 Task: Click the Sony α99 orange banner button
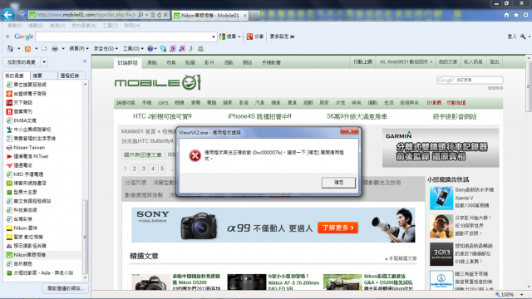(x=337, y=228)
